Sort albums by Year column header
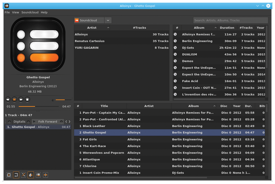Screen dimensions: 275x184 [x=260, y=27]
